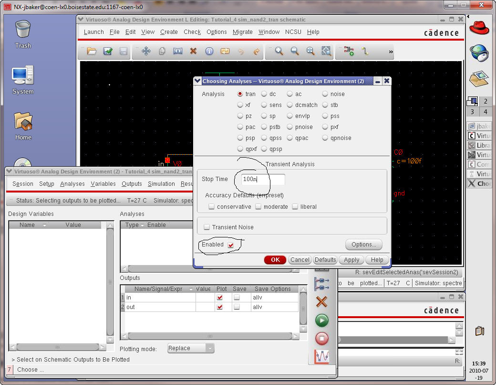Open the Create menu in schematic editor
This screenshot has width=496, height=385.
(x=169, y=32)
